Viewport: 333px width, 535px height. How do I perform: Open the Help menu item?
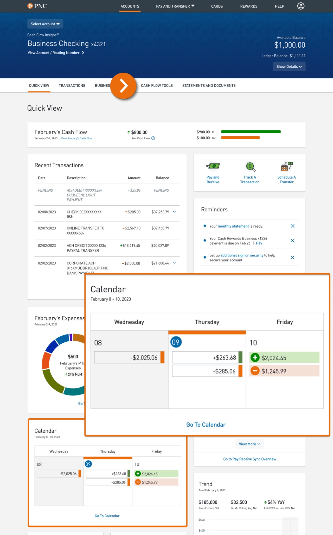coord(279,6)
